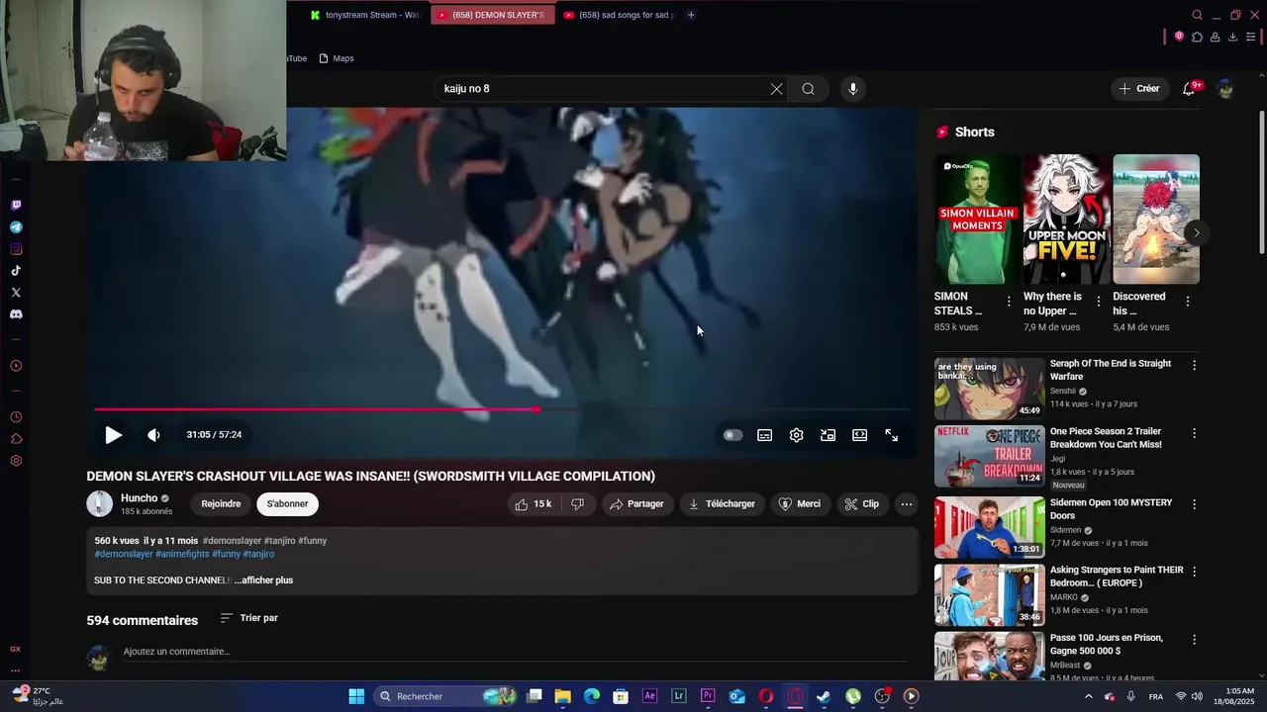This screenshot has width=1267, height=712.
Task: Open TikTok in the Opera GX sidebar
Action: tap(16, 271)
